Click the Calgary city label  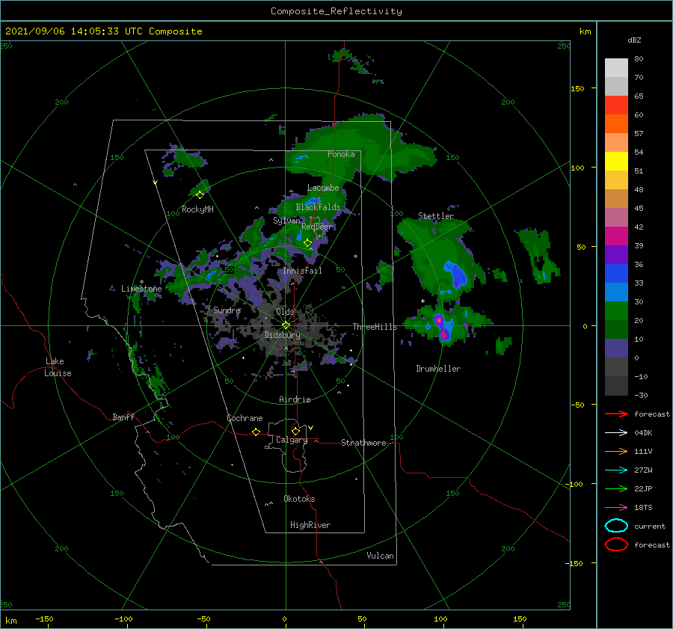tap(292, 440)
